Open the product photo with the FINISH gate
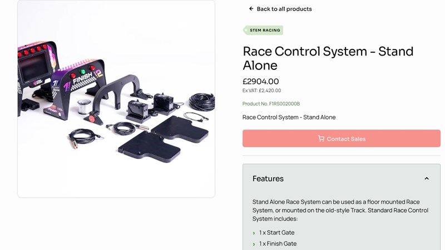The image size is (445, 250). 82,83
